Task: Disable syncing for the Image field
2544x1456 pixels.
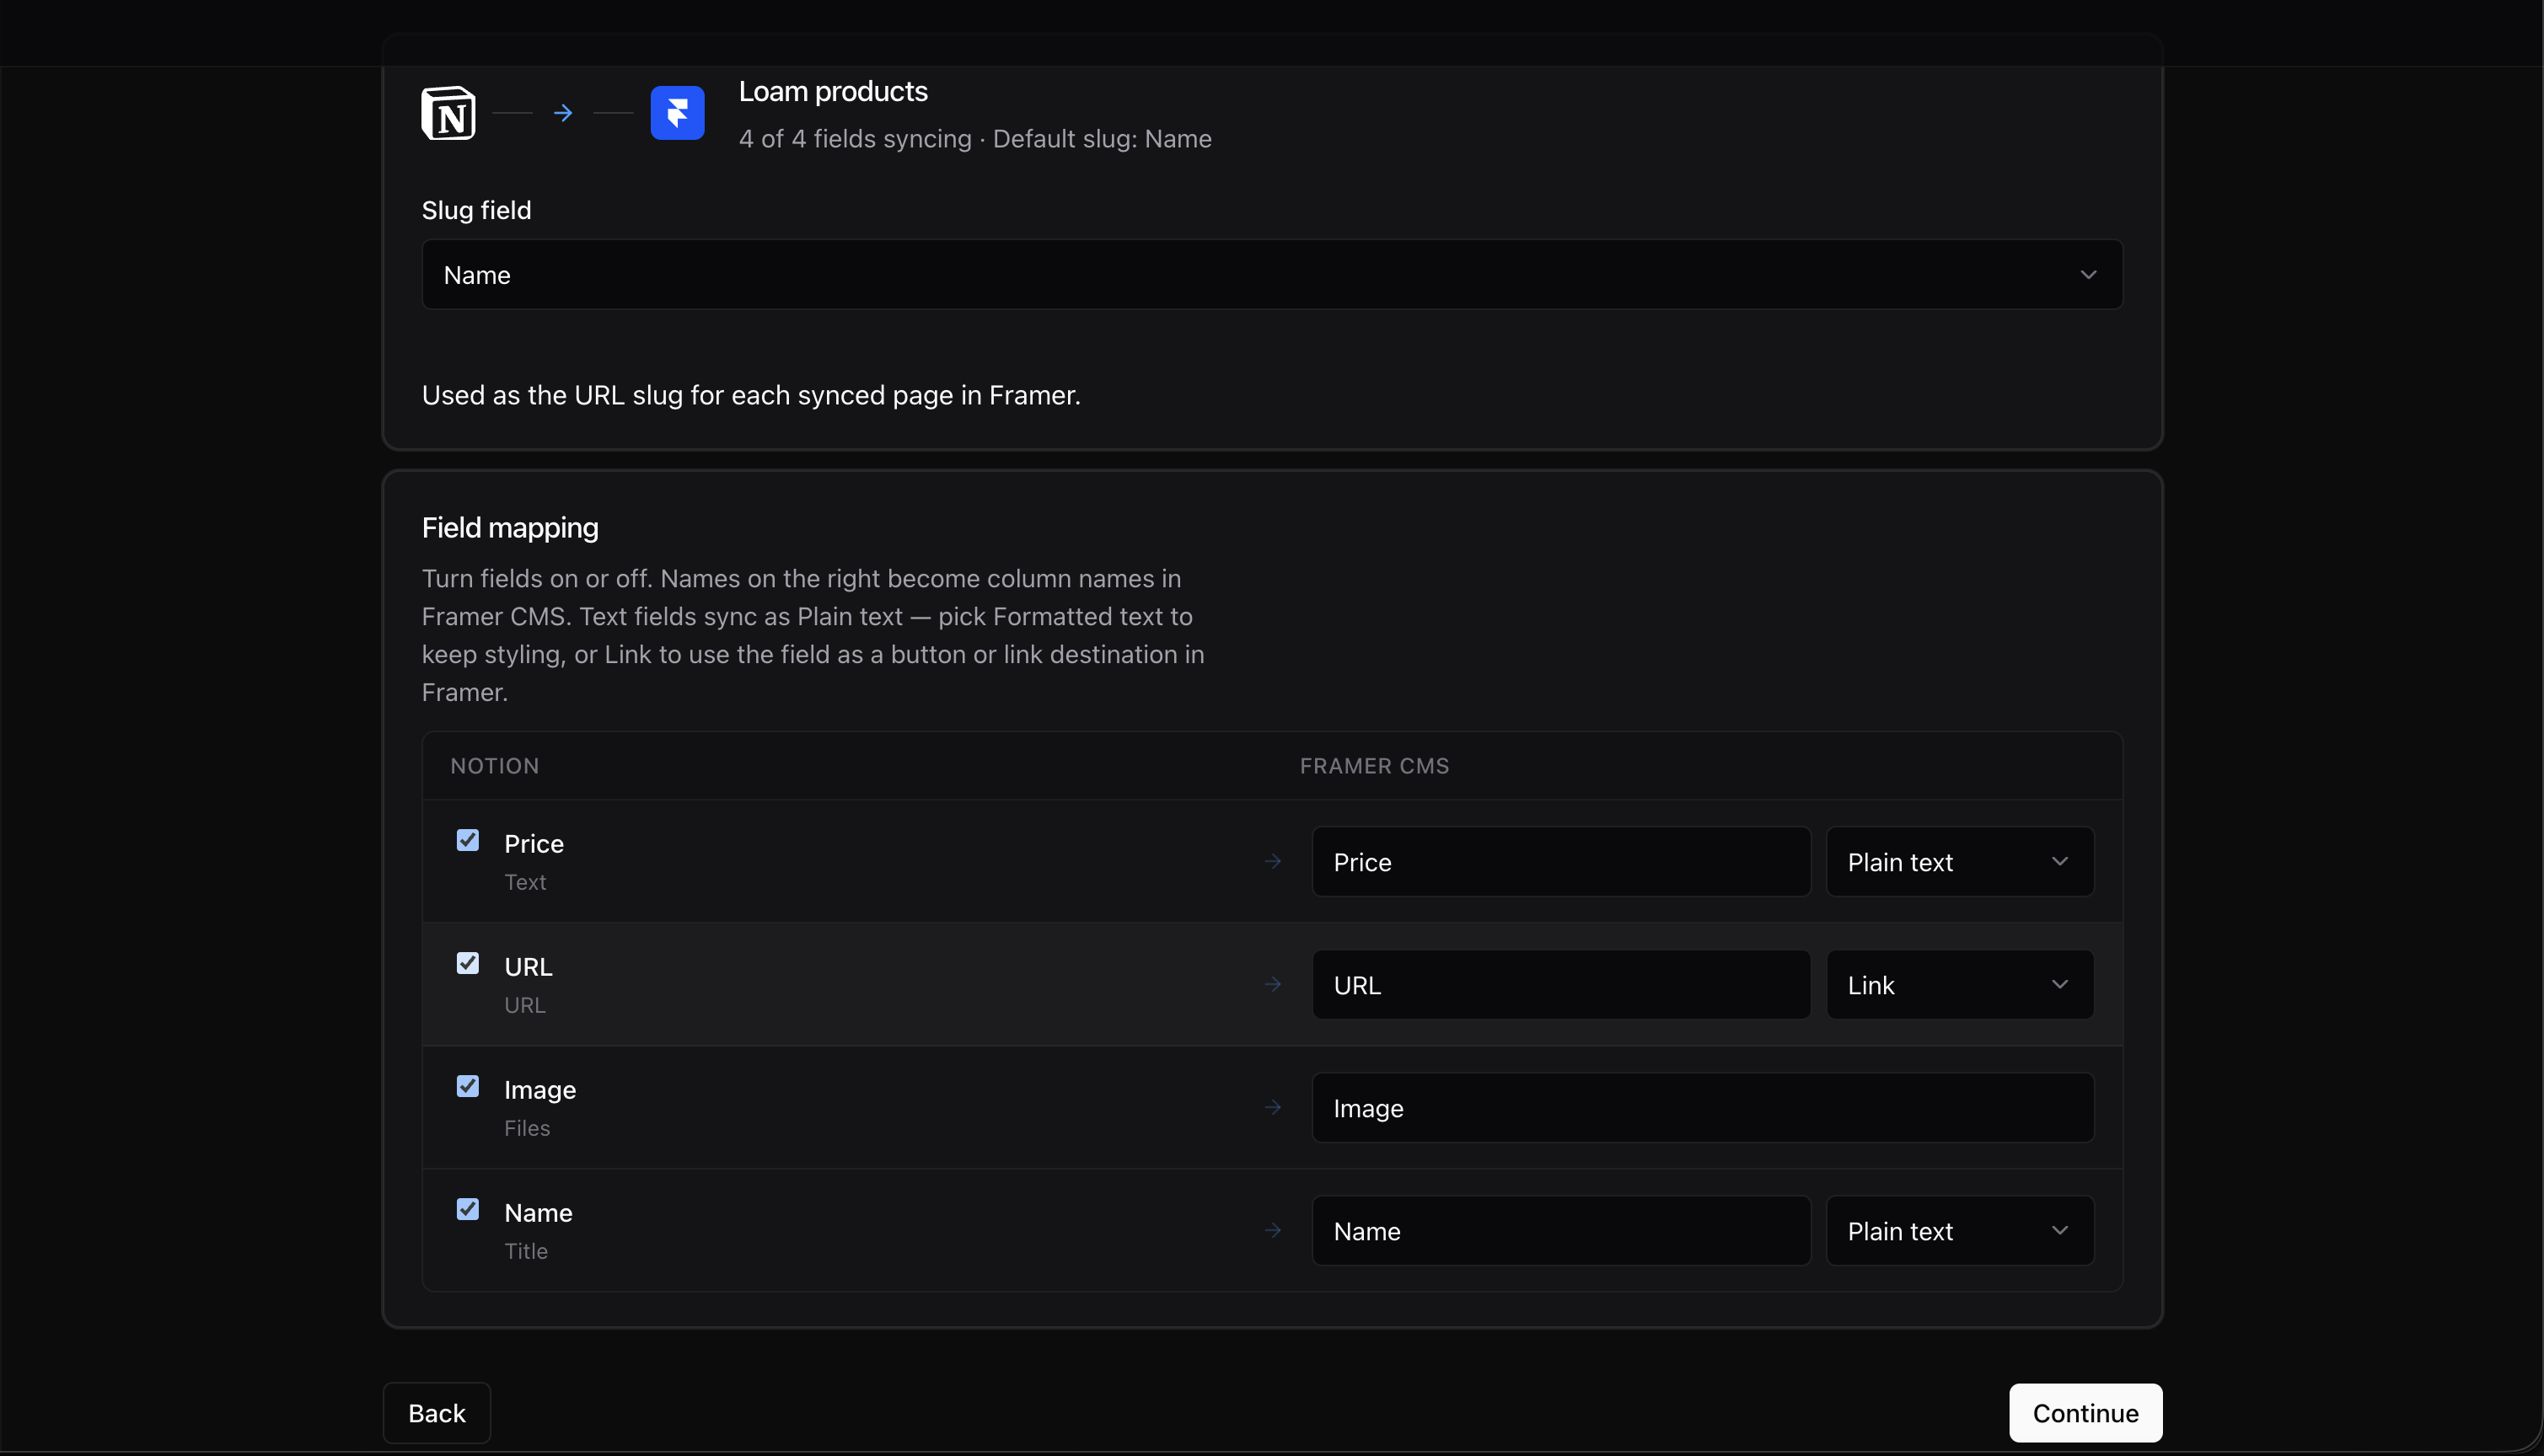Action: [467, 1086]
